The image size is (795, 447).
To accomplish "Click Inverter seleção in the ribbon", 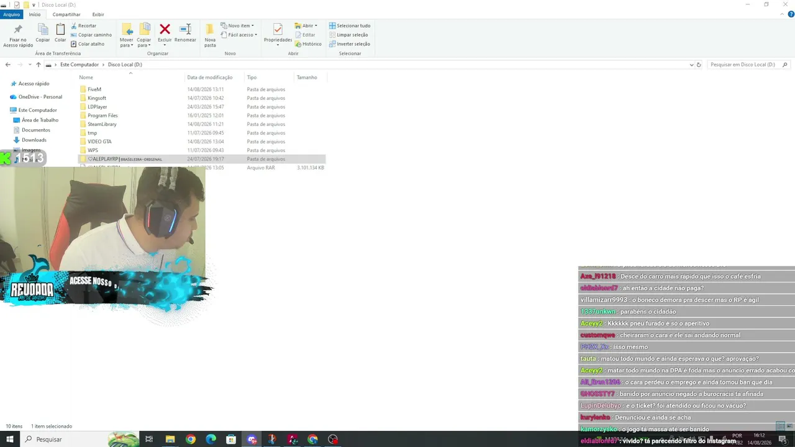I will pyautogui.click(x=349, y=44).
